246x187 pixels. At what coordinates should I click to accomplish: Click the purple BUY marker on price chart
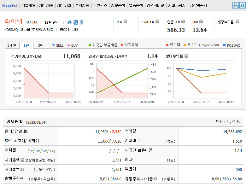click(x=24, y=84)
